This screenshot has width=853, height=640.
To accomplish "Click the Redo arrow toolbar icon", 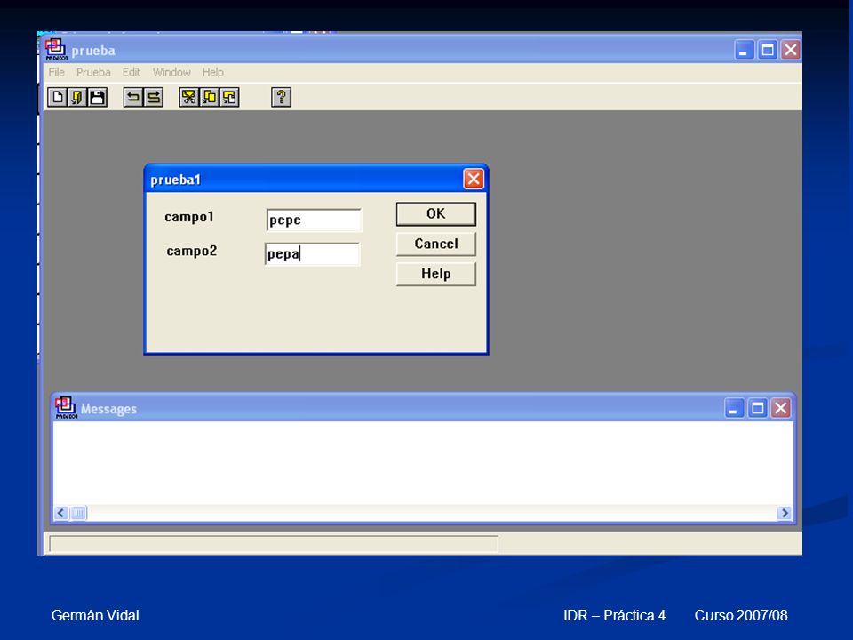I will point(154,98).
